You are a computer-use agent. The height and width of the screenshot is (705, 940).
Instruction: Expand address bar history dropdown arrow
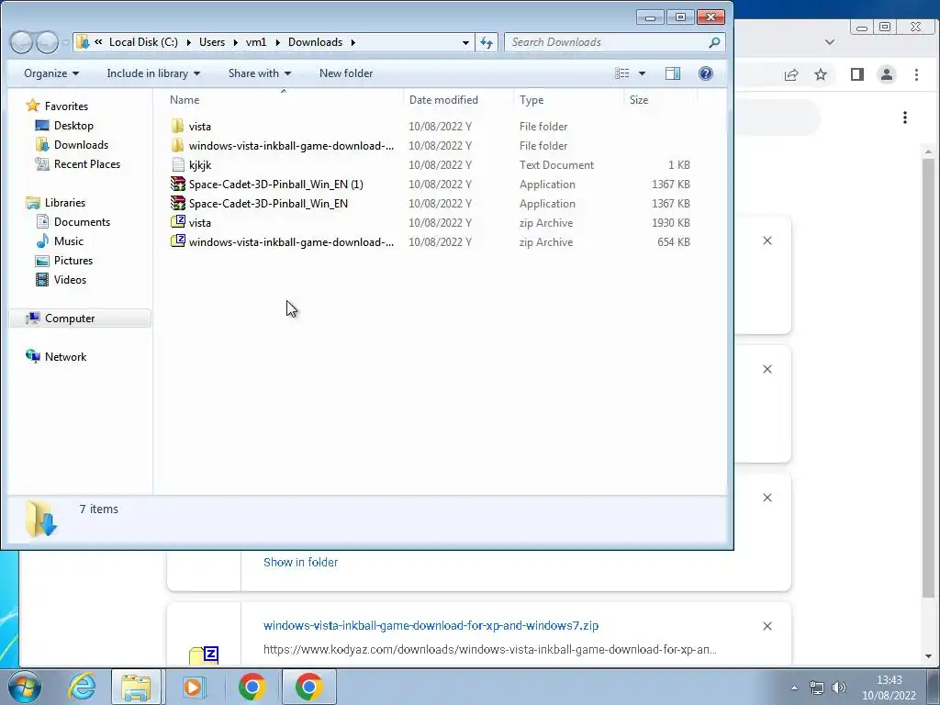(x=465, y=42)
